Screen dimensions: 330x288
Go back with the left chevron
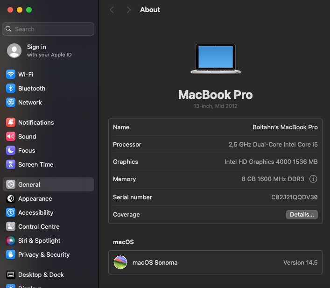click(112, 10)
